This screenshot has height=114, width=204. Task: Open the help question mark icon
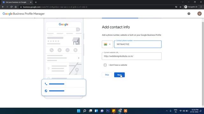pos(189,14)
